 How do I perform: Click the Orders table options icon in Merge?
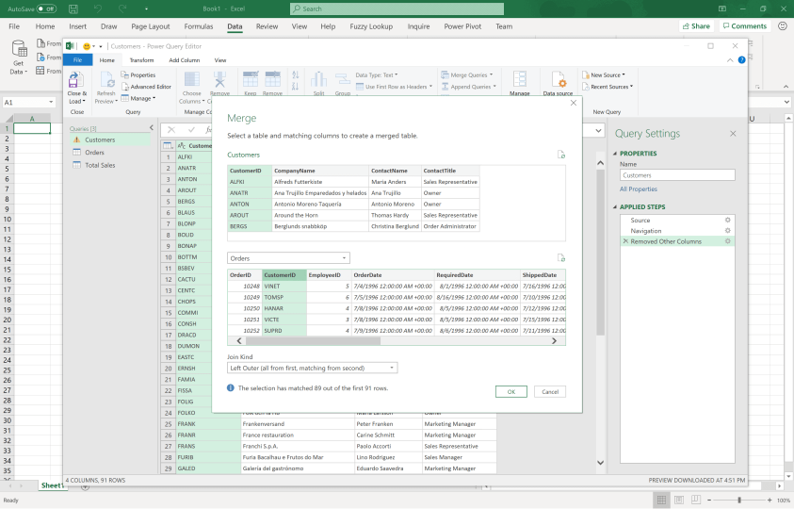pos(561,258)
